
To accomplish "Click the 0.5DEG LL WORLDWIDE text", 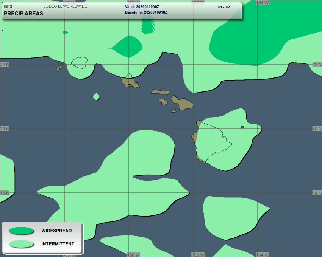I will (x=65, y=6).
